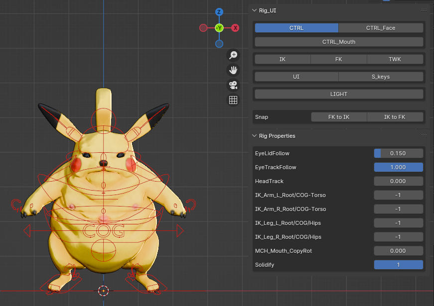The width and height of the screenshot is (434, 306).
Task: Switch perspective with the grid icon
Action: 233,100
